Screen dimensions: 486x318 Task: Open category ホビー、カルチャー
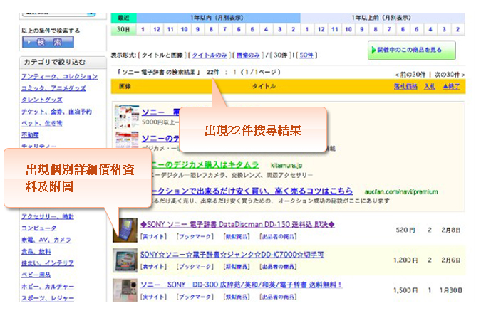pos(48,287)
